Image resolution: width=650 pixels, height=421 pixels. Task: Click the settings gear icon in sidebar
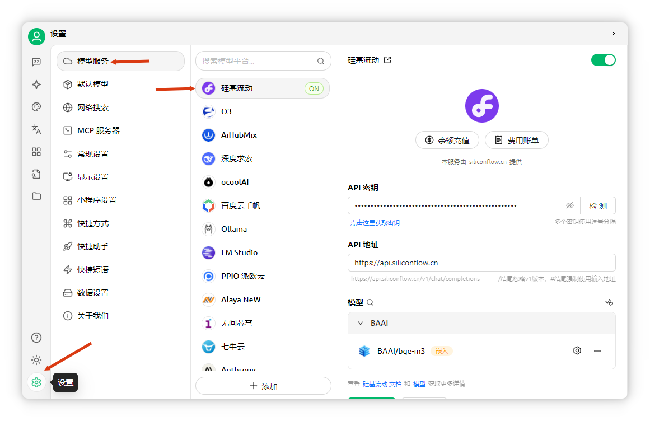36,382
